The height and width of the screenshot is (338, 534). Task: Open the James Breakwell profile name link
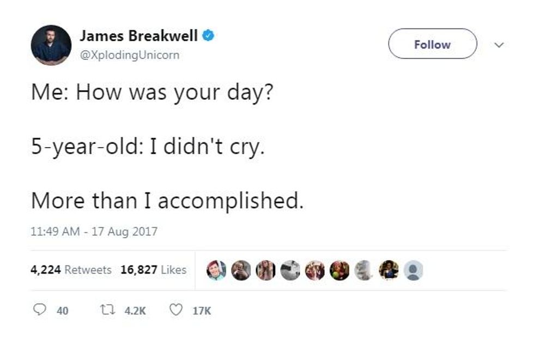click(139, 36)
